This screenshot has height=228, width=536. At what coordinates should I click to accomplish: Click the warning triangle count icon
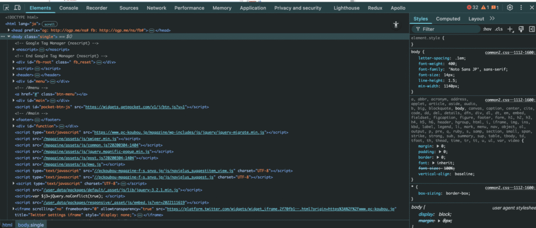486,8
